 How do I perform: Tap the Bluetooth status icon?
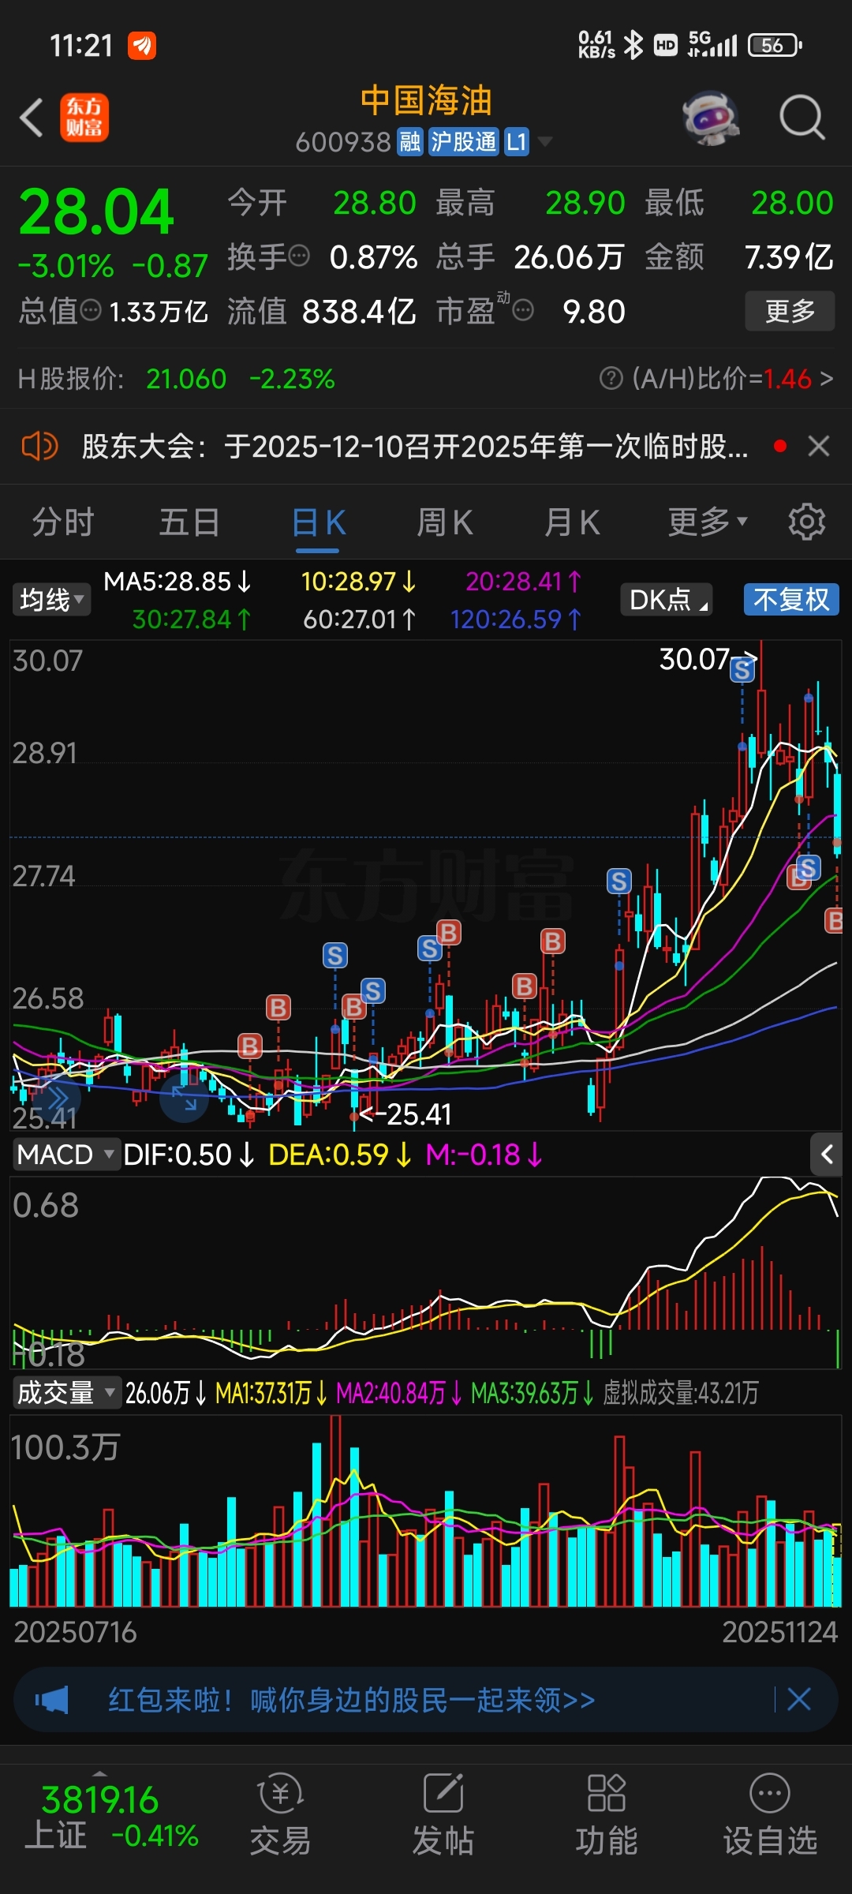tap(633, 45)
